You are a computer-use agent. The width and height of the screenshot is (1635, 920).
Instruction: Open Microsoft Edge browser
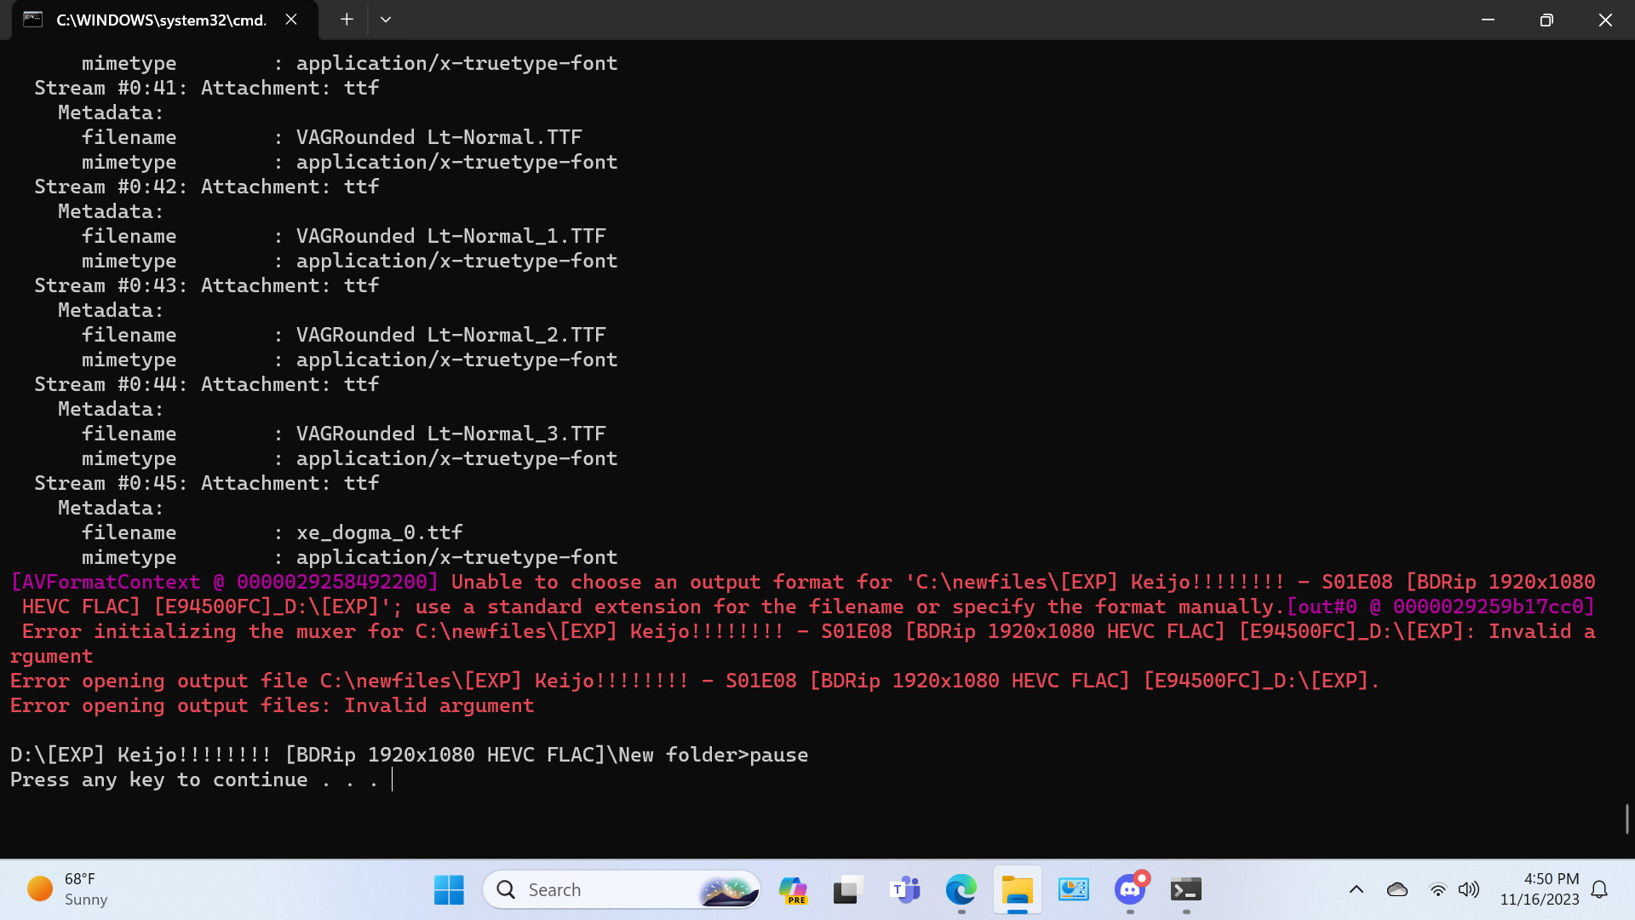point(961,889)
